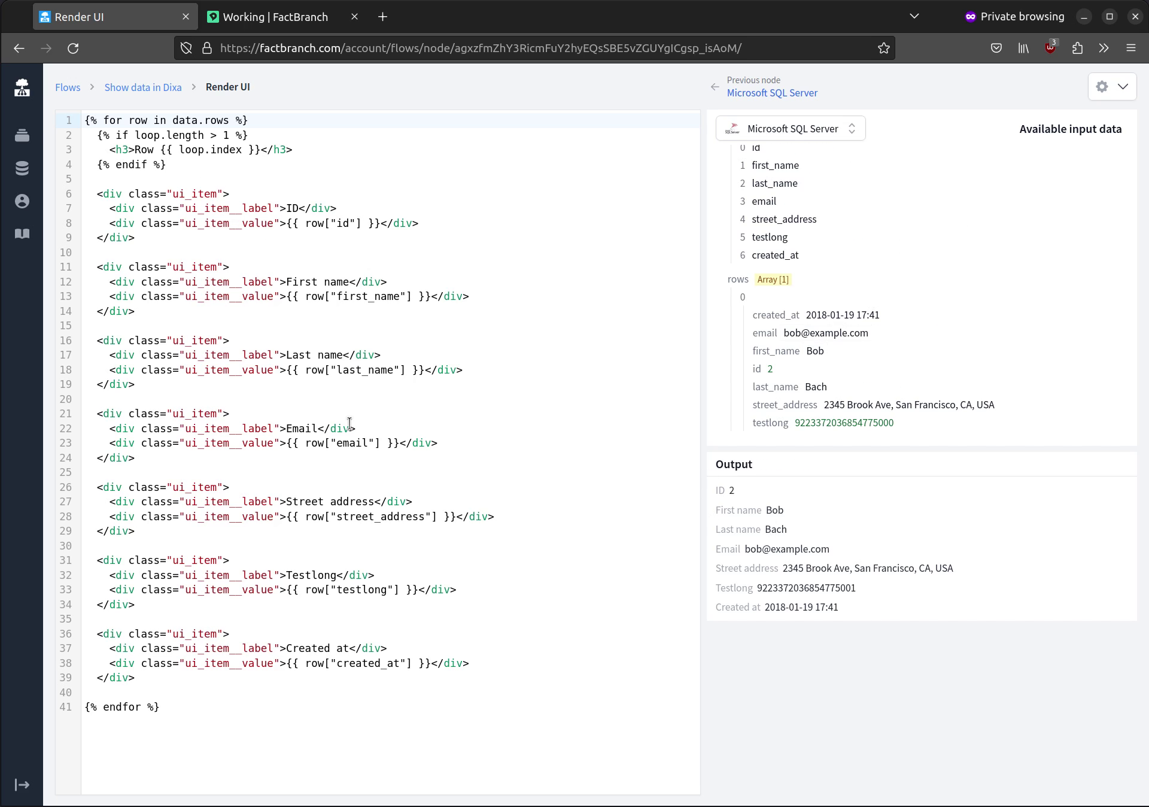Viewport: 1149px width, 807px height.
Task: Toggle tracking protection via the shield icon
Action: 186,48
